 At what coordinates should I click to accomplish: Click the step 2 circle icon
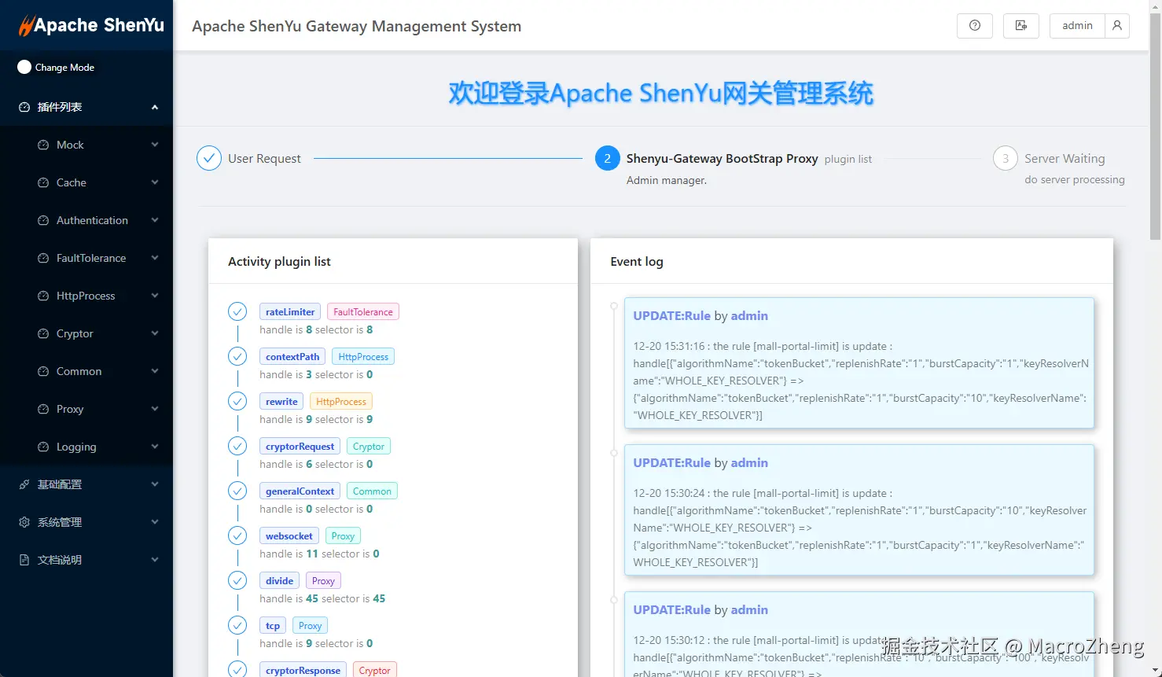pos(608,158)
